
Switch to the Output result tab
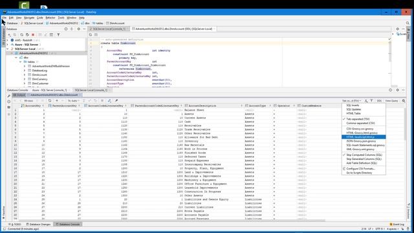(x=19, y=95)
